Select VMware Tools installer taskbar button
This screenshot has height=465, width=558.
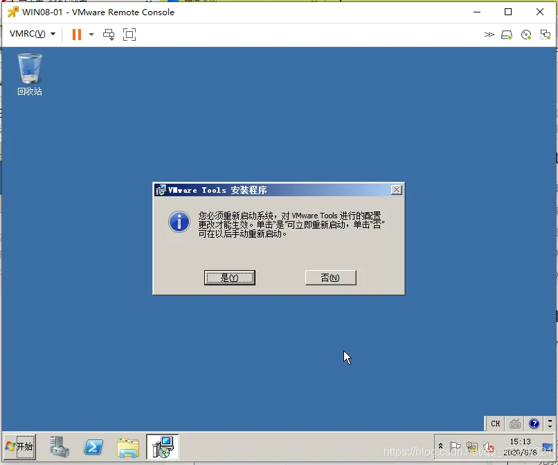coord(163,446)
